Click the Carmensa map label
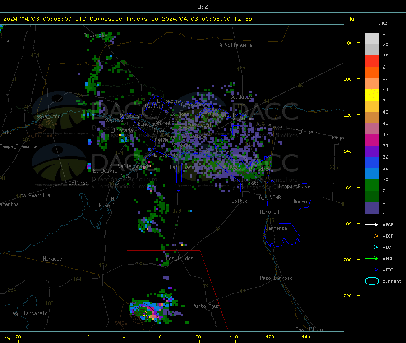Viewport: 406px width, 343px height. coord(276,228)
